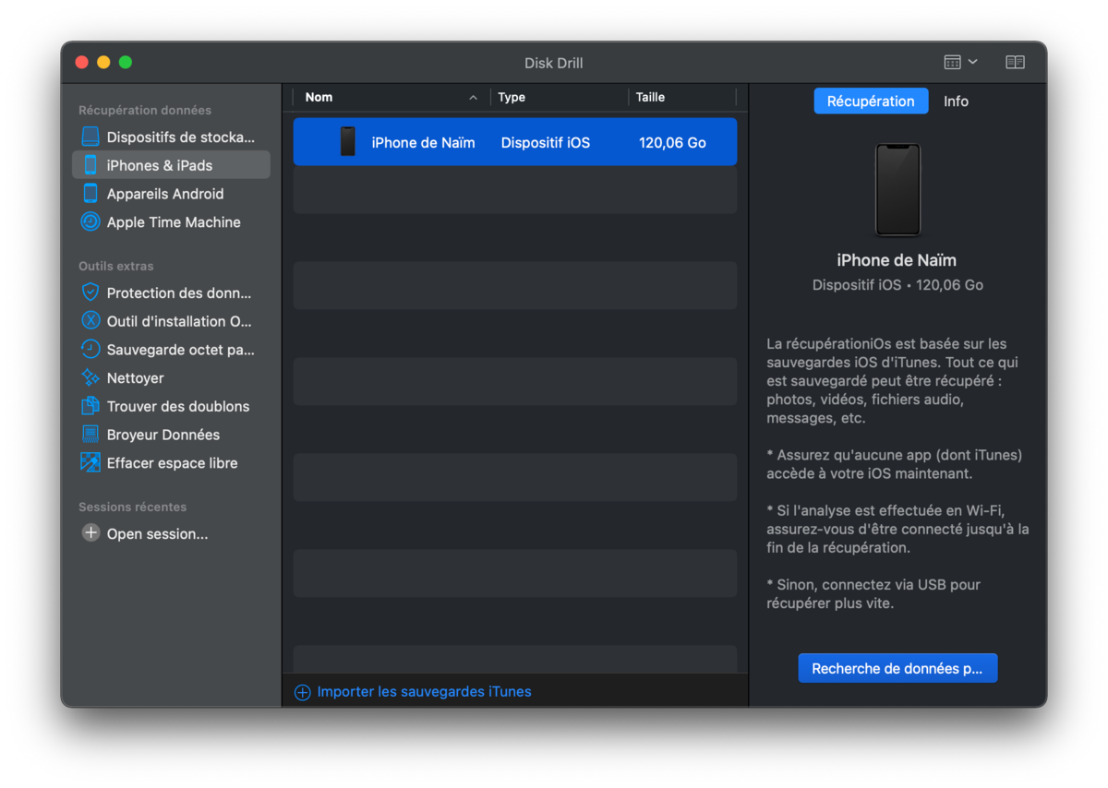
Task: Click the large iPhone image in details panel
Action: (897, 190)
